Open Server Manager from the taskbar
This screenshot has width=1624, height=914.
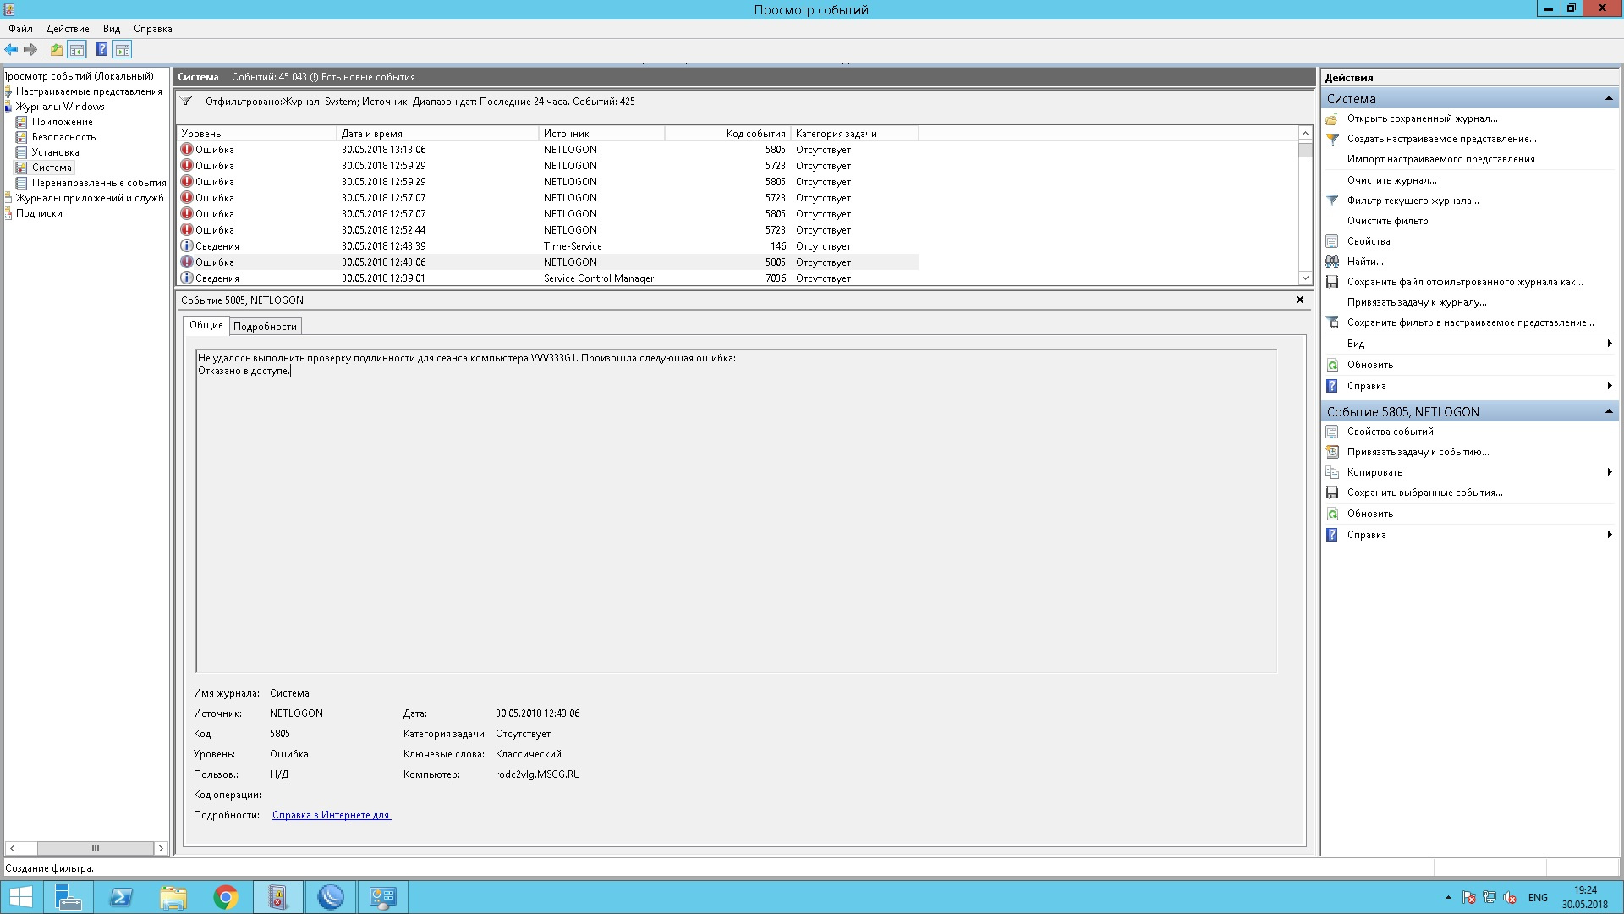click(68, 897)
